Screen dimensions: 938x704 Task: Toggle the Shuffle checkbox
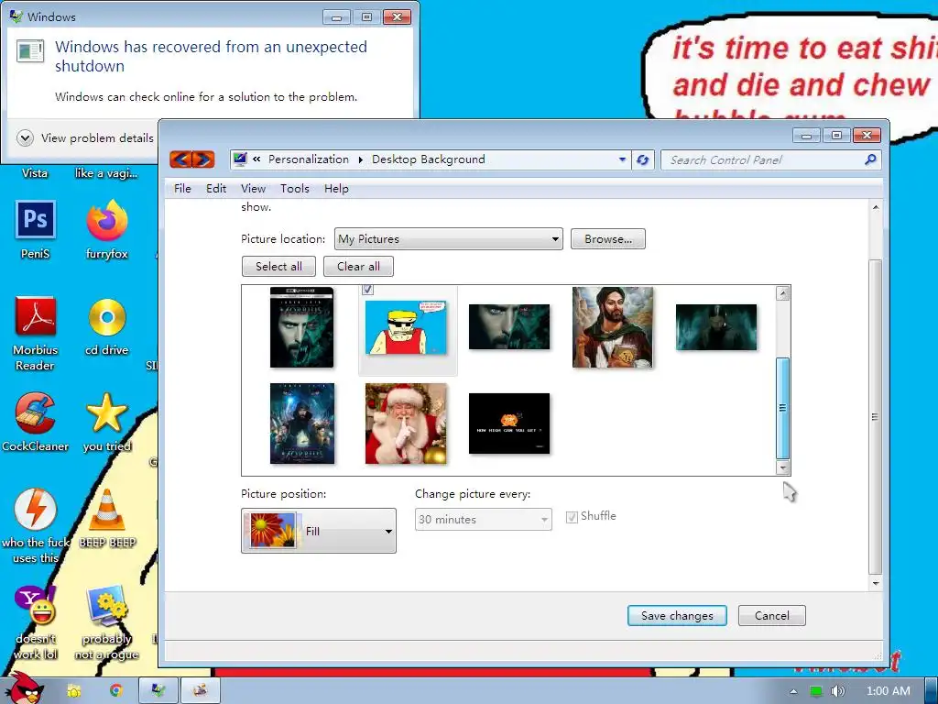[572, 517]
